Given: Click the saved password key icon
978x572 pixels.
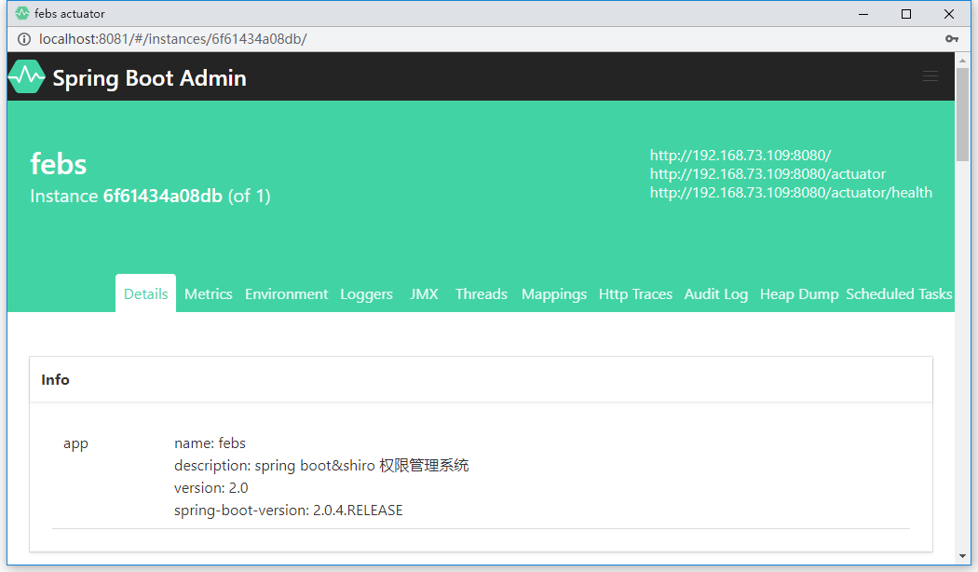Looking at the screenshot, I should [x=951, y=39].
